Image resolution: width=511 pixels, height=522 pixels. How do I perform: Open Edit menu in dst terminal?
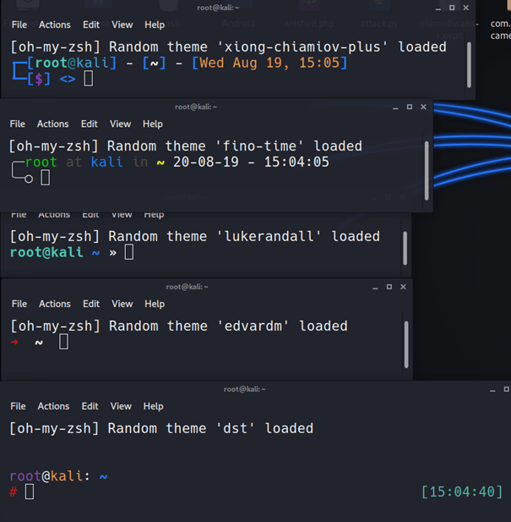pos(90,406)
